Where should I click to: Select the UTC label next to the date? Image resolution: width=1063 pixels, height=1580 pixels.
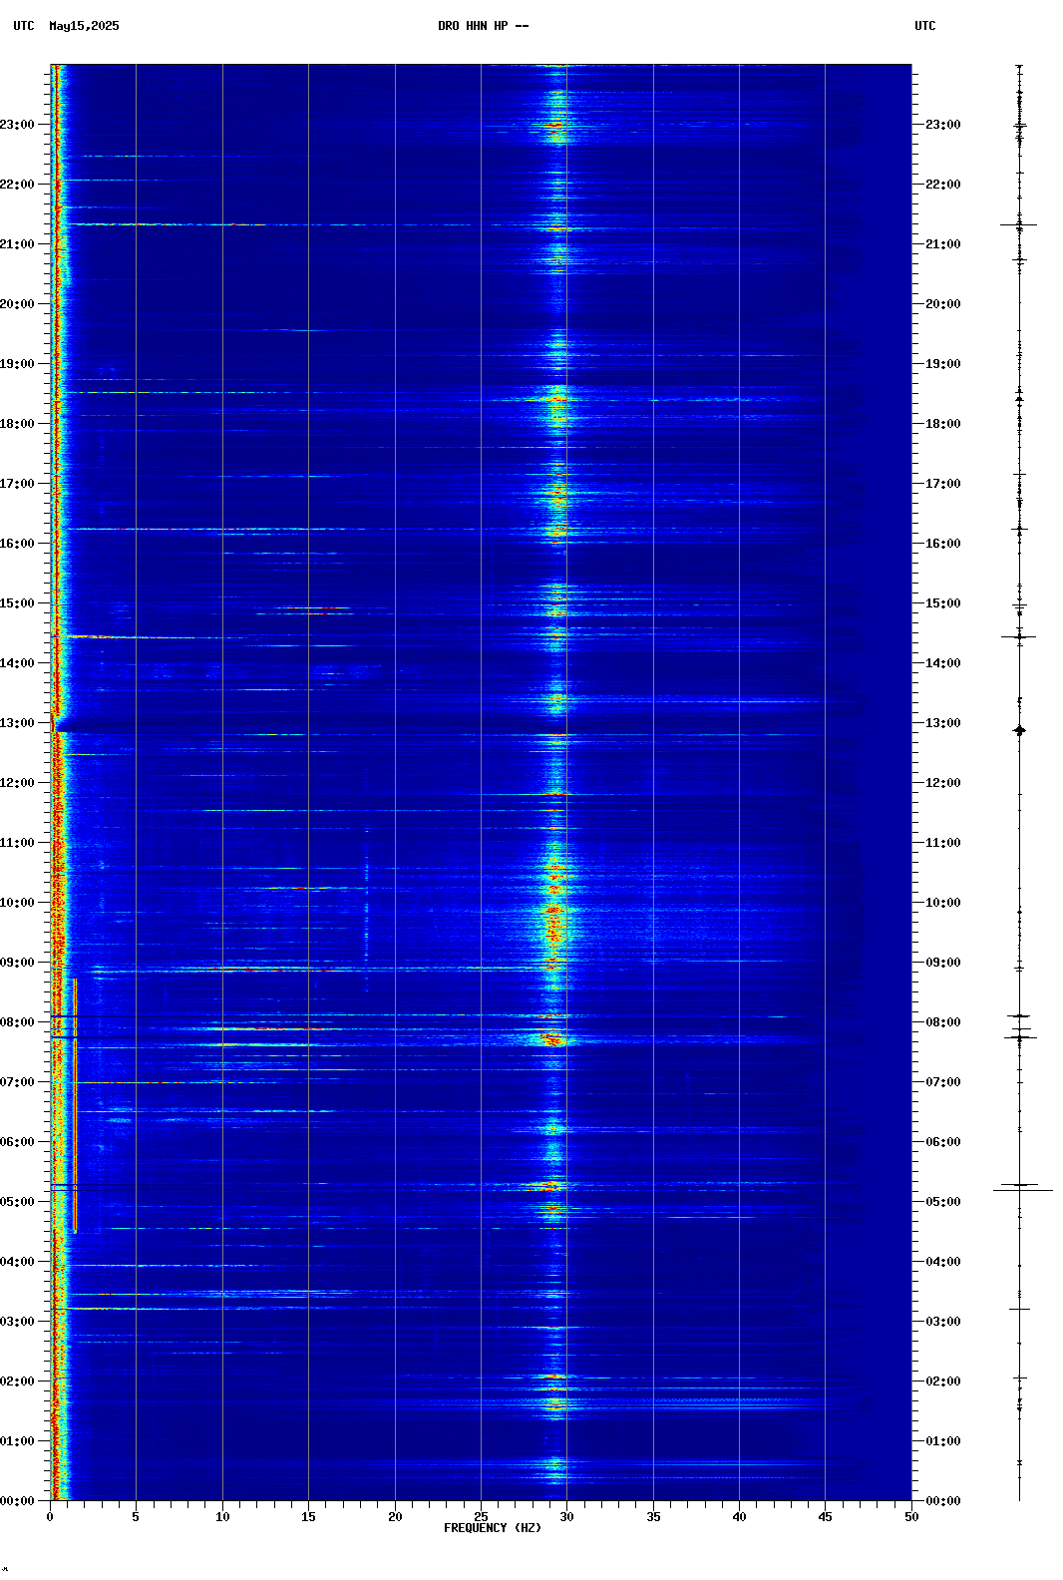[24, 26]
